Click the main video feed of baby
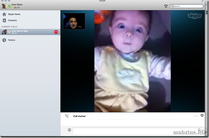The width and height of the screenshot is (209, 138). (133, 61)
